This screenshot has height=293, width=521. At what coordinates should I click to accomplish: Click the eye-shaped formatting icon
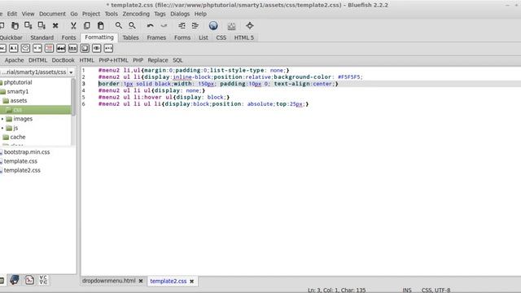(x=97, y=49)
